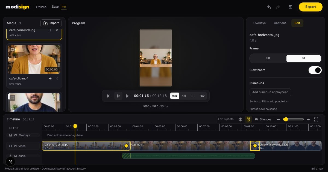The height and width of the screenshot is (172, 328).
Task: Click the program video preview frame
Action: [156, 58]
